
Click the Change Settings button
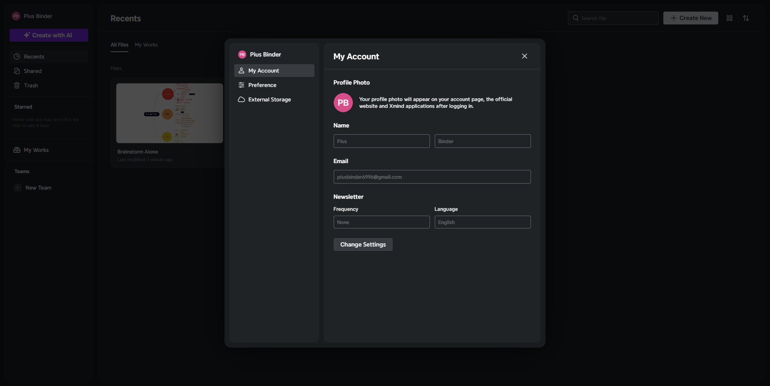coord(363,245)
